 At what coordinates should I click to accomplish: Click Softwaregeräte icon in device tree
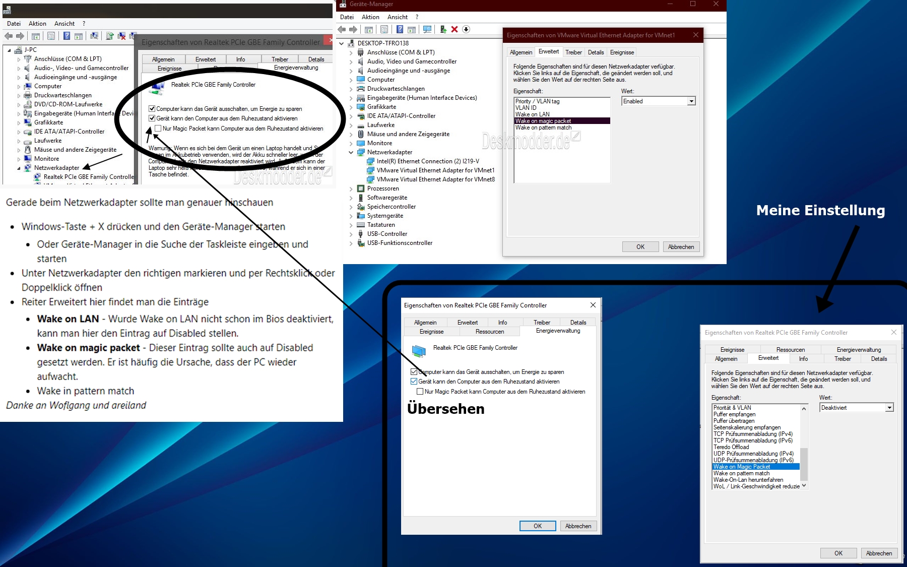coord(361,198)
